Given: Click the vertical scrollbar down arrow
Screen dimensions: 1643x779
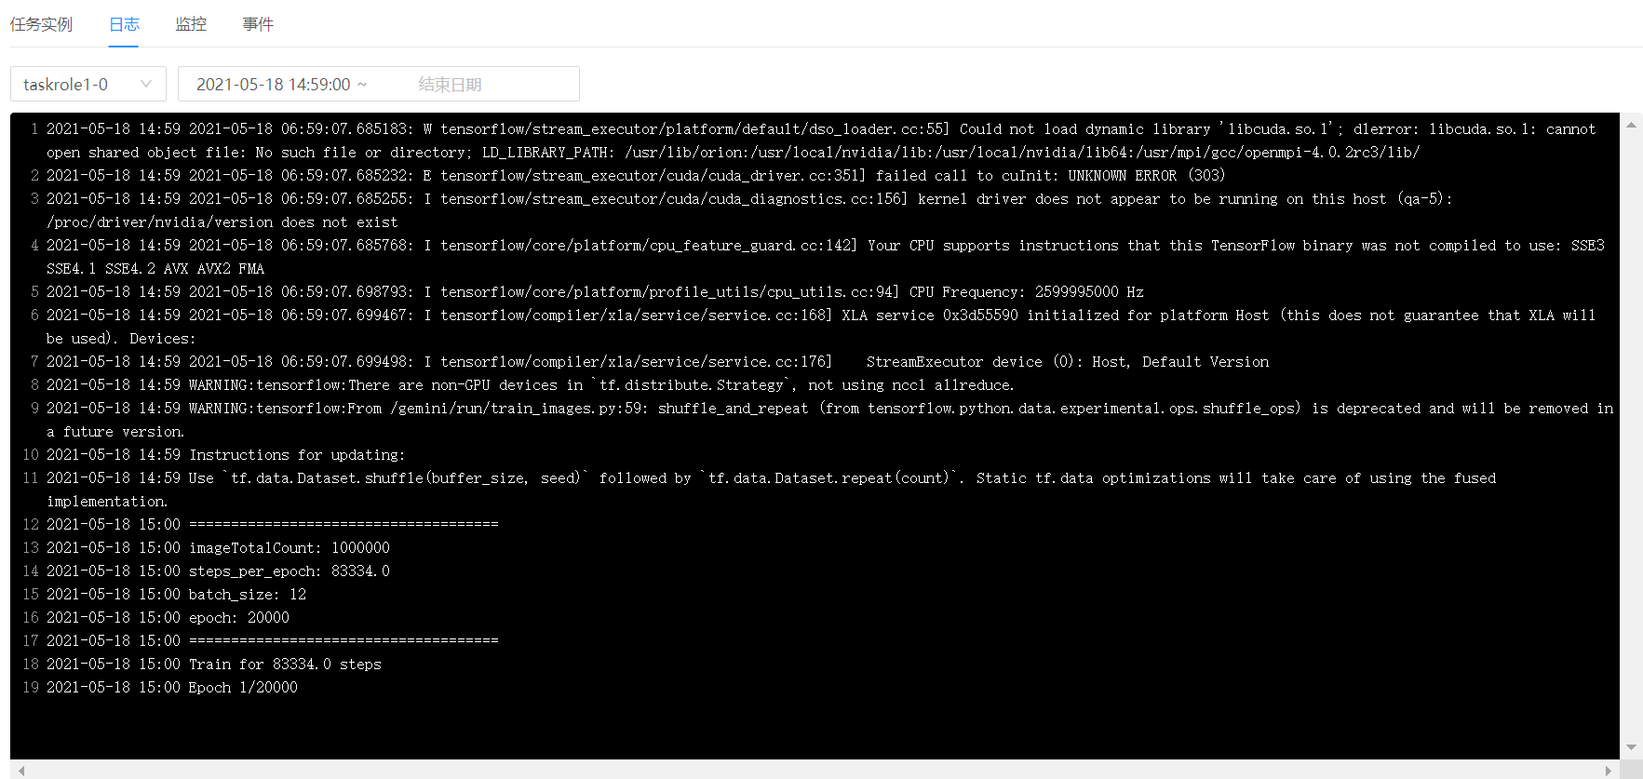Looking at the screenshot, I should (1631, 747).
